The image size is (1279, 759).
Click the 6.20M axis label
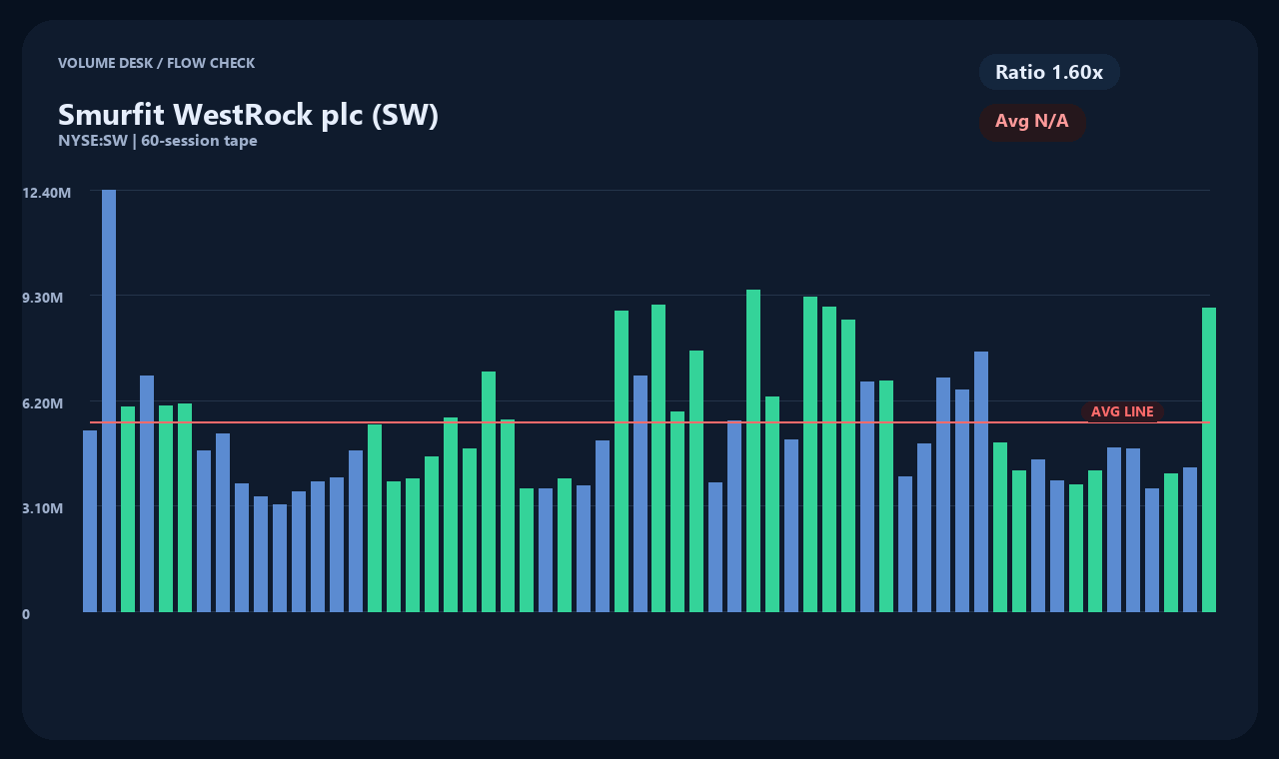click(43, 402)
